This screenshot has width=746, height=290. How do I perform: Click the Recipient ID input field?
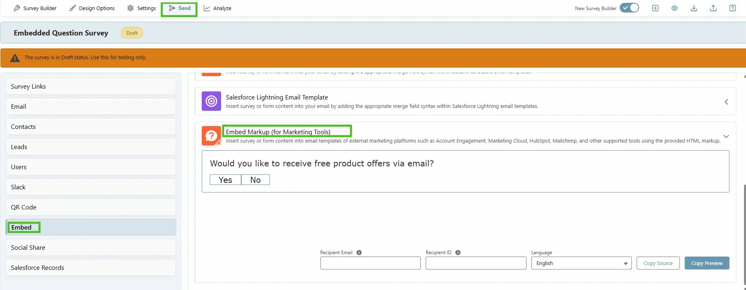(x=476, y=263)
